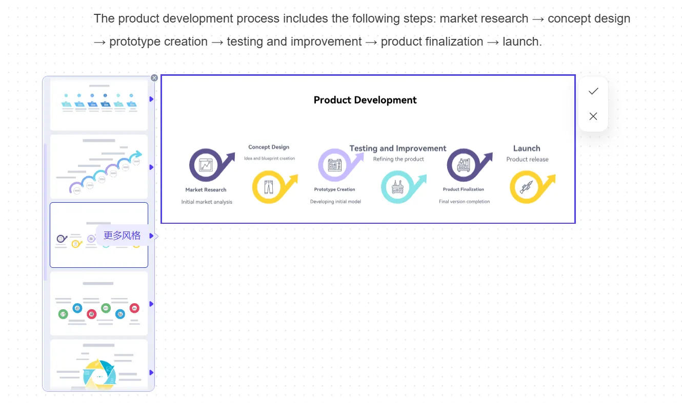Expand styles for the colored circles template
This screenshot has width=682, height=403.
(x=151, y=304)
